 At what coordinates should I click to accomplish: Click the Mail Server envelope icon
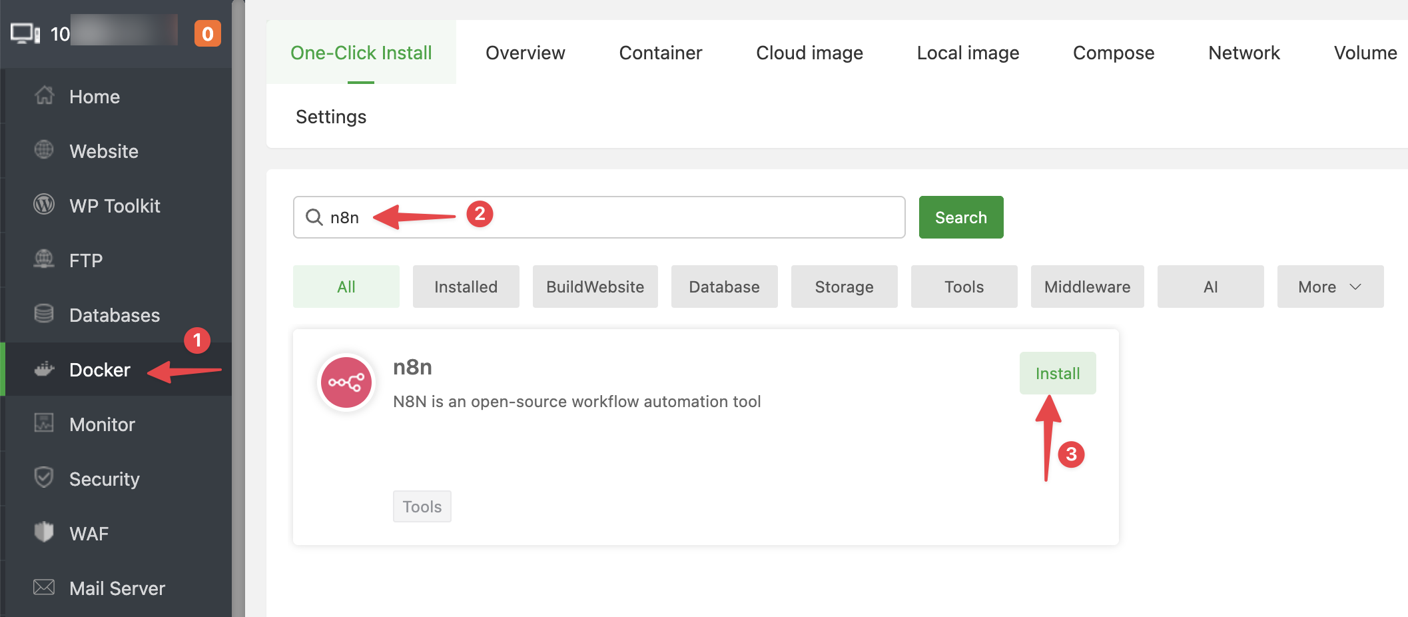[44, 587]
